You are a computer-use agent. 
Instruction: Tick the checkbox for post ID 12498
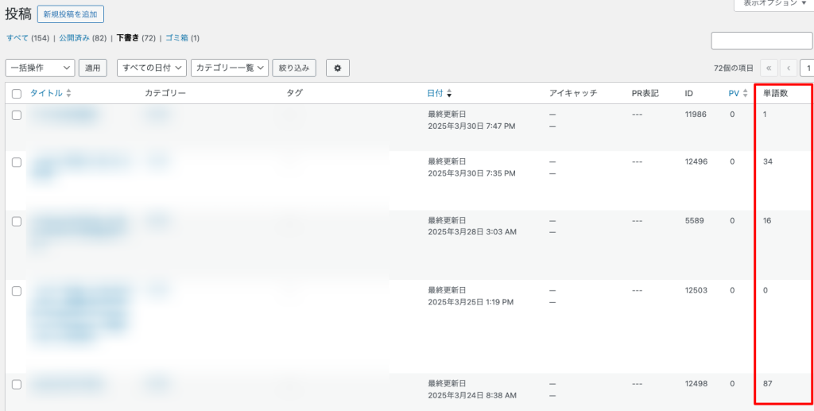click(17, 385)
